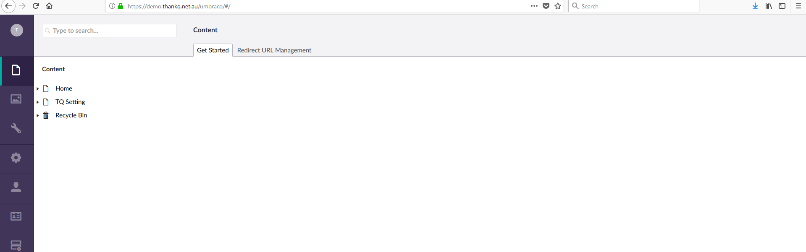
Task: Open the Recycle Bin item
Action: tap(71, 115)
